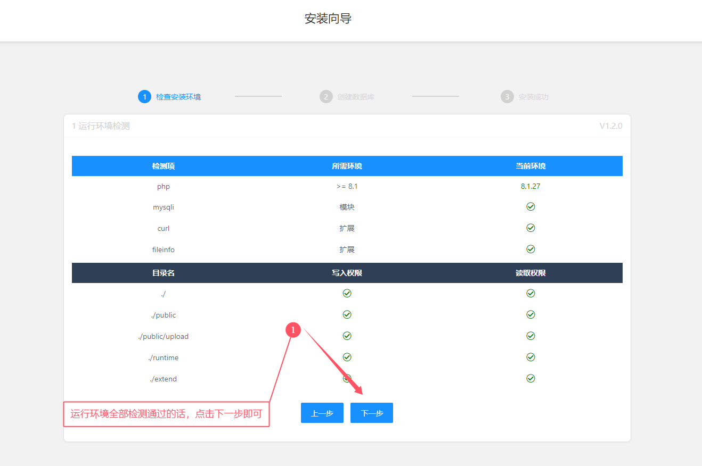
Task: Click write-permission check for ./public
Action: (x=347, y=314)
